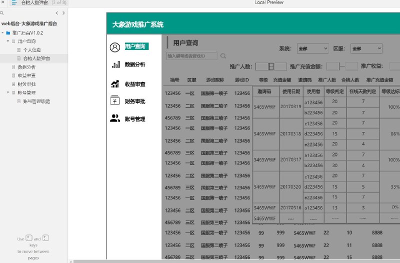400x263 pixels.
Task: Click the 20170317 date cell
Action: 291,159
